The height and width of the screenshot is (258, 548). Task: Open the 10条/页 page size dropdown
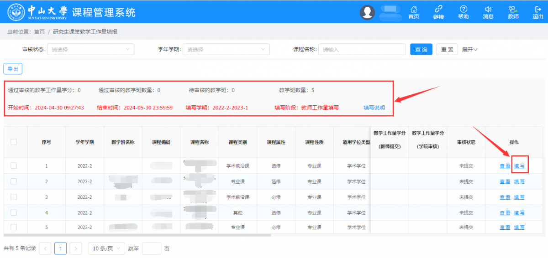(106, 248)
